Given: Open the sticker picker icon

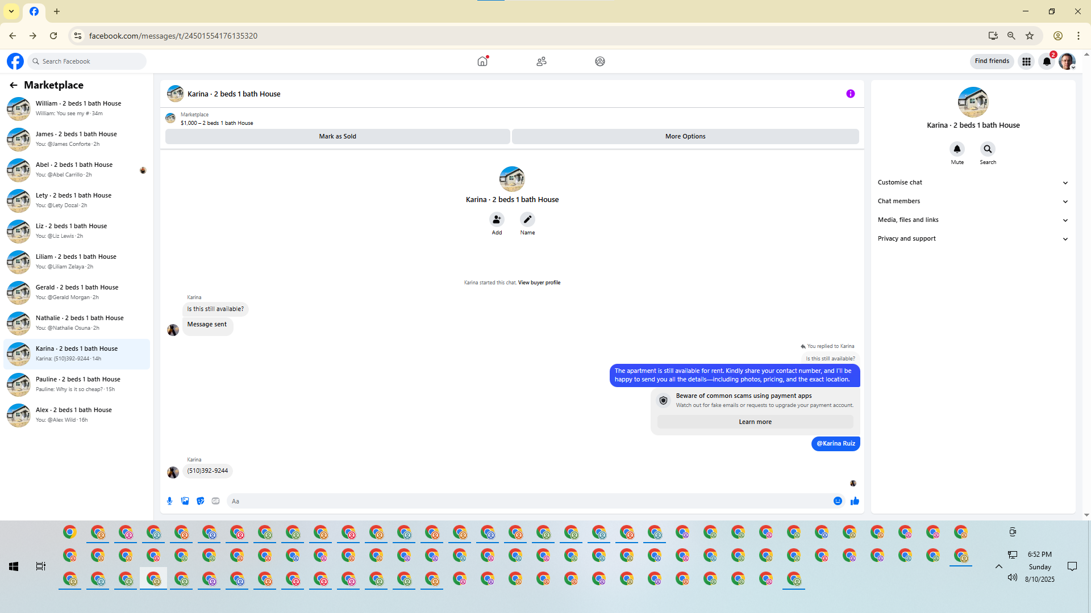Looking at the screenshot, I should click(x=200, y=501).
